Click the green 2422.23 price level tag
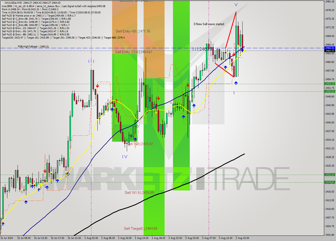This screenshot has height=241, width=336. [330, 174]
